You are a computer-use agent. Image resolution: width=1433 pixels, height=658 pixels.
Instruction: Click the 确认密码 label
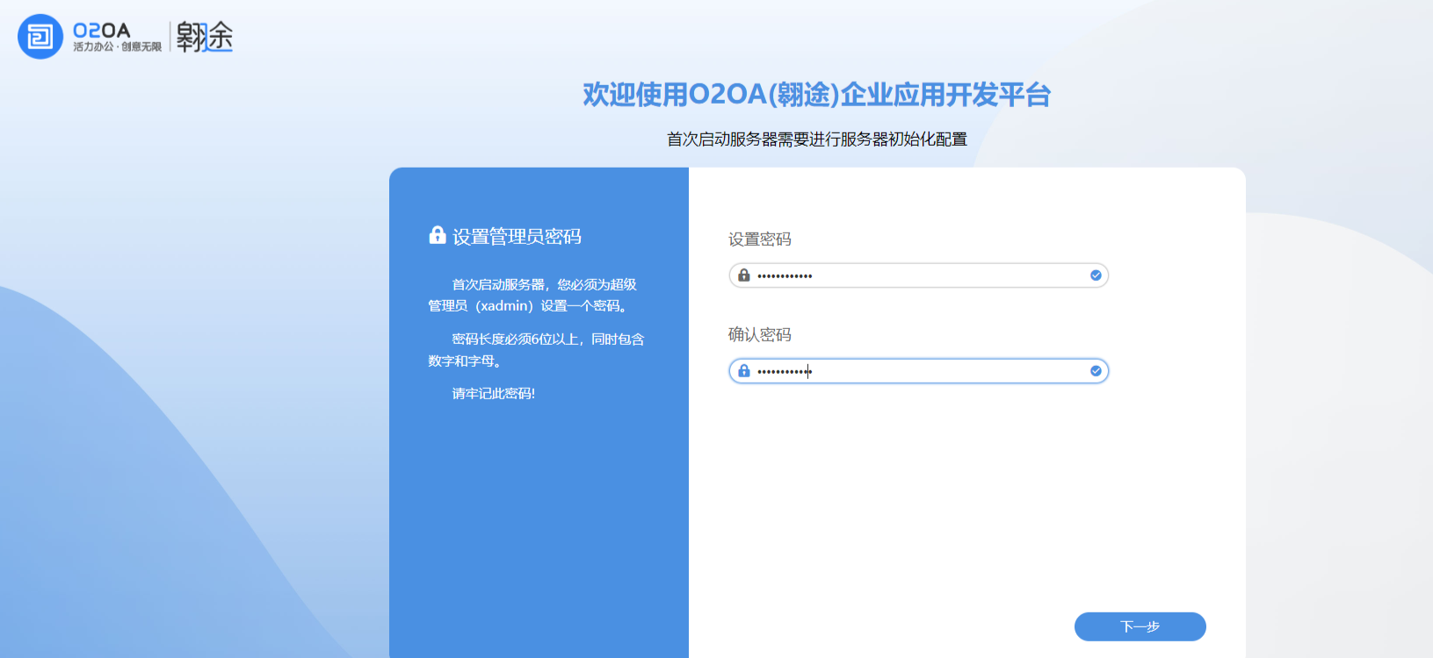tap(760, 335)
